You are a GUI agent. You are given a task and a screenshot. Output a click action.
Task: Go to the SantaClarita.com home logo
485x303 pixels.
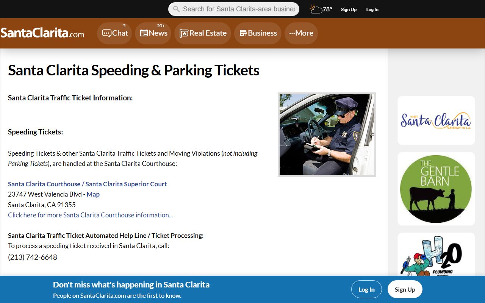[x=42, y=33]
